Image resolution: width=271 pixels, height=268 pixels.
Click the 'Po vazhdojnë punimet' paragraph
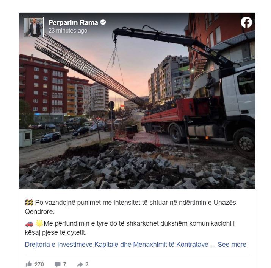130,207
